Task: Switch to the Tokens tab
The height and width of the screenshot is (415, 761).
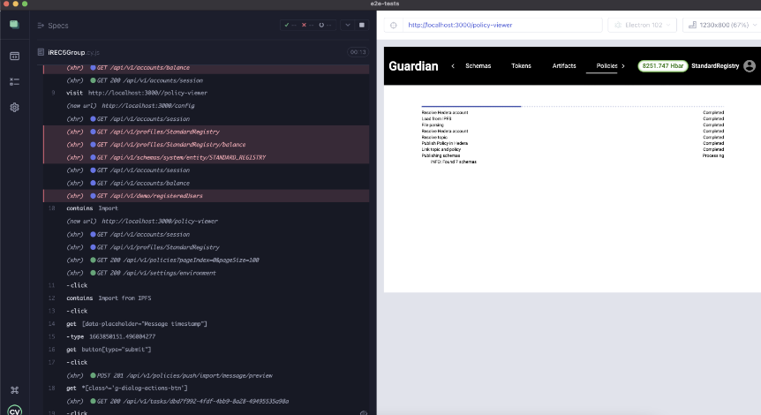Action: pyautogui.click(x=521, y=66)
